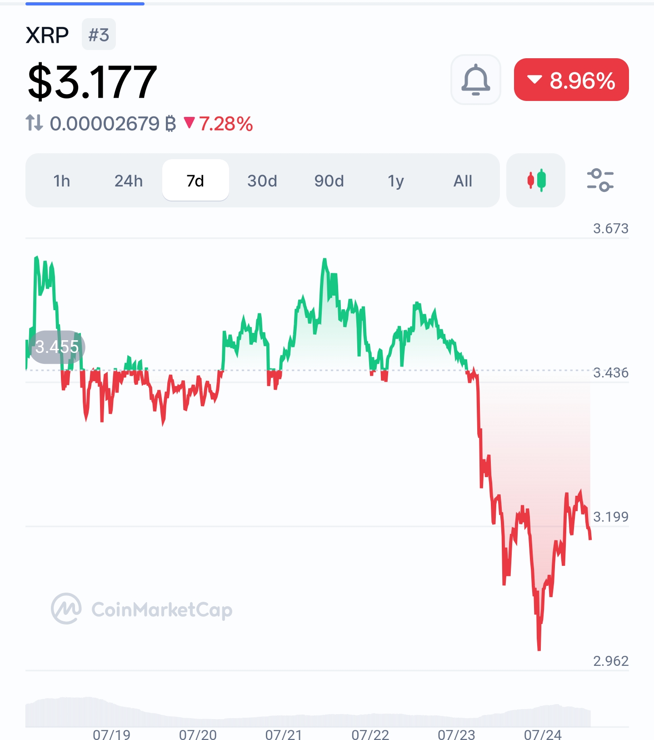The width and height of the screenshot is (654, 740).
Task: Tap the price alert bell icon
Action: click(475, 80)
